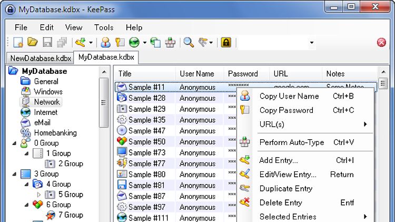Expand the 5 Group tree node
This screenshot has height=222, width=395.
tap(39, 195)
